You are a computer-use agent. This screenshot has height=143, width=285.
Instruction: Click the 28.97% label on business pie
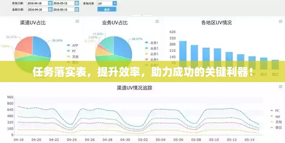pos(137,39)
